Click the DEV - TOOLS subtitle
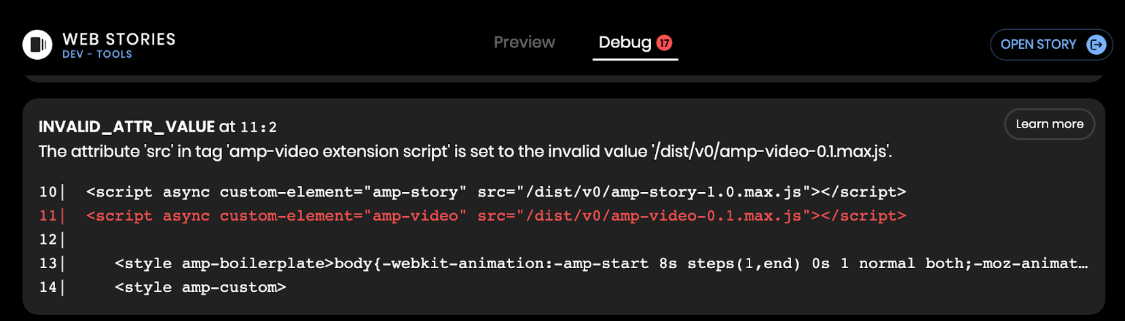Image resolution: width=1125 pixels, height=321 pixels. tap(97, 54)
